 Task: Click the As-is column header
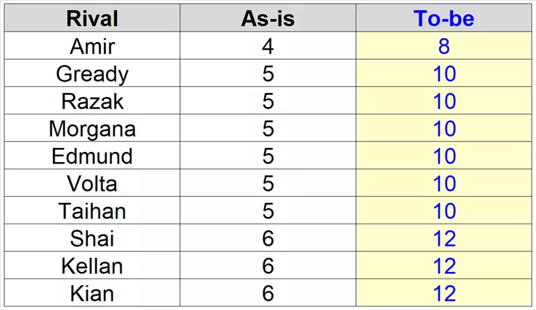click(x=268, y=18)
